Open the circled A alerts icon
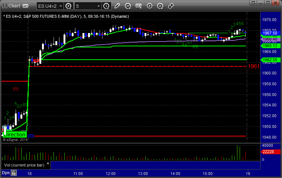 (160, 6)
